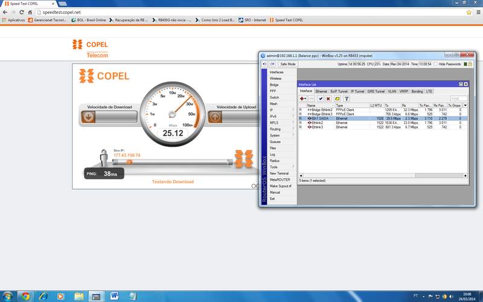This screenshot has width=483, height=302.
Task: Open the Chrome menu hamburger icon
Action: click(478, 12)
